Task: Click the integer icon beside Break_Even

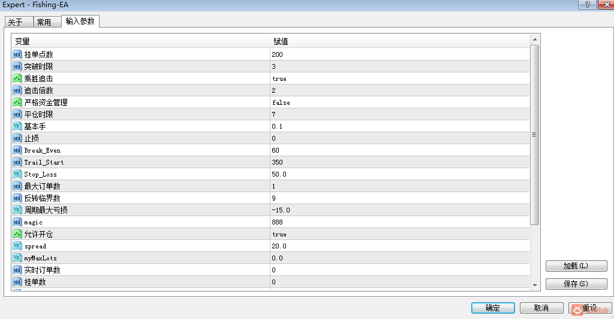Action: 17,150
